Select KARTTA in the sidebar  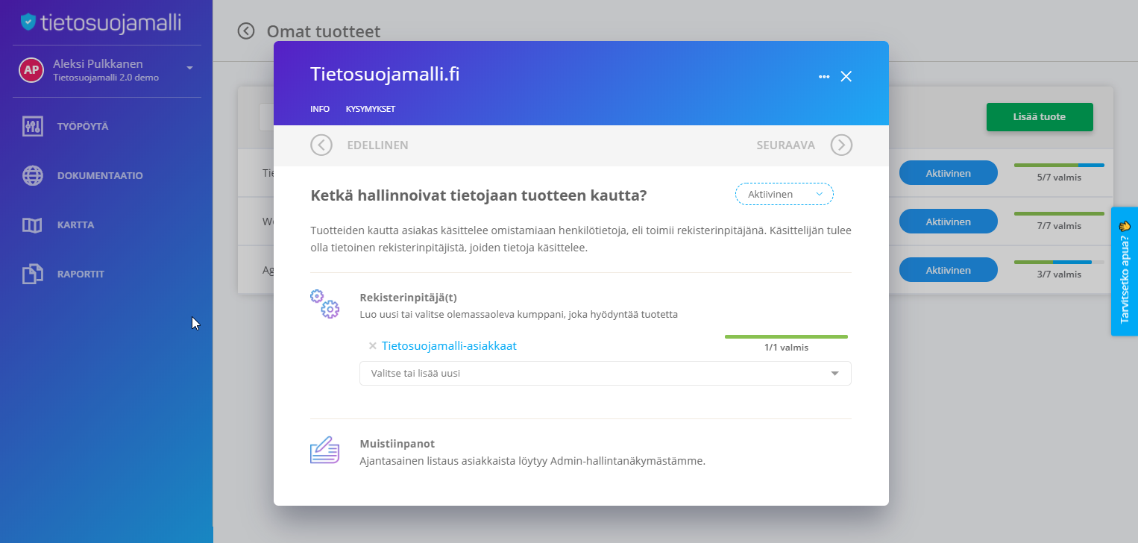pos(75,225)
